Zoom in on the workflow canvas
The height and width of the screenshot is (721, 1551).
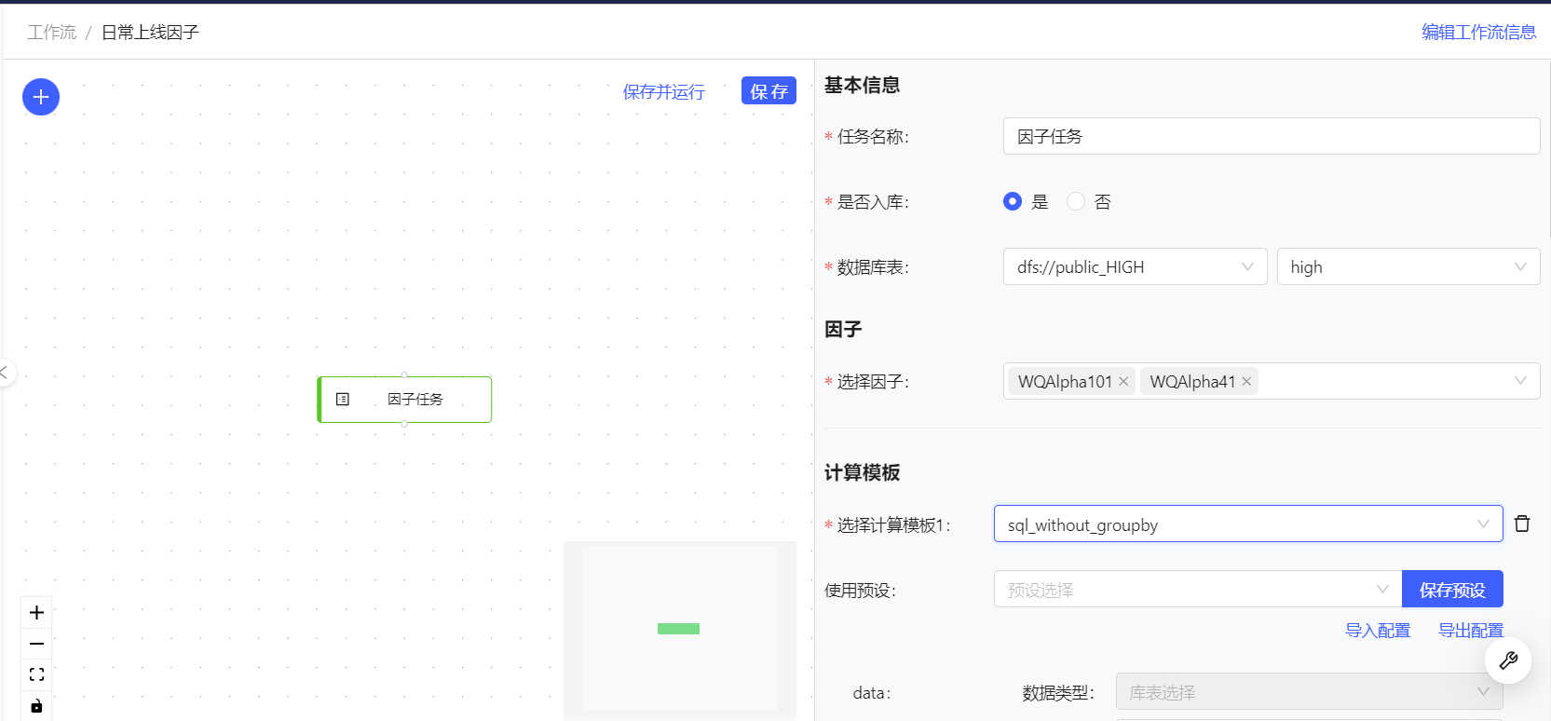click(x=36, y=613)
